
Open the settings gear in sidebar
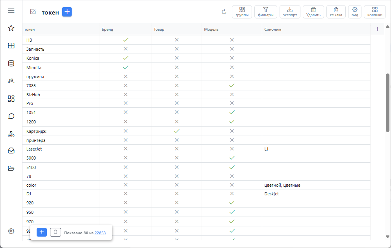click(x=11, y=231)
